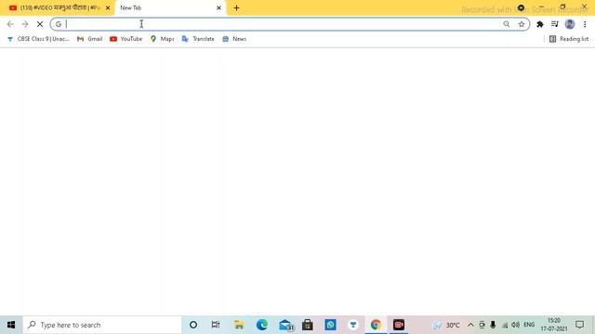Open the Translate bookmark
Viewport: 595px width, 334px height.
[x=198, y=39]
